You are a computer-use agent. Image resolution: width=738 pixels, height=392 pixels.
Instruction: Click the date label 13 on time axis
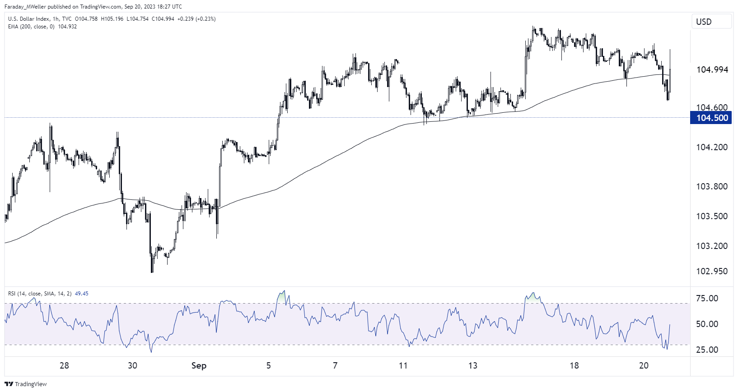tap(472, 365)
